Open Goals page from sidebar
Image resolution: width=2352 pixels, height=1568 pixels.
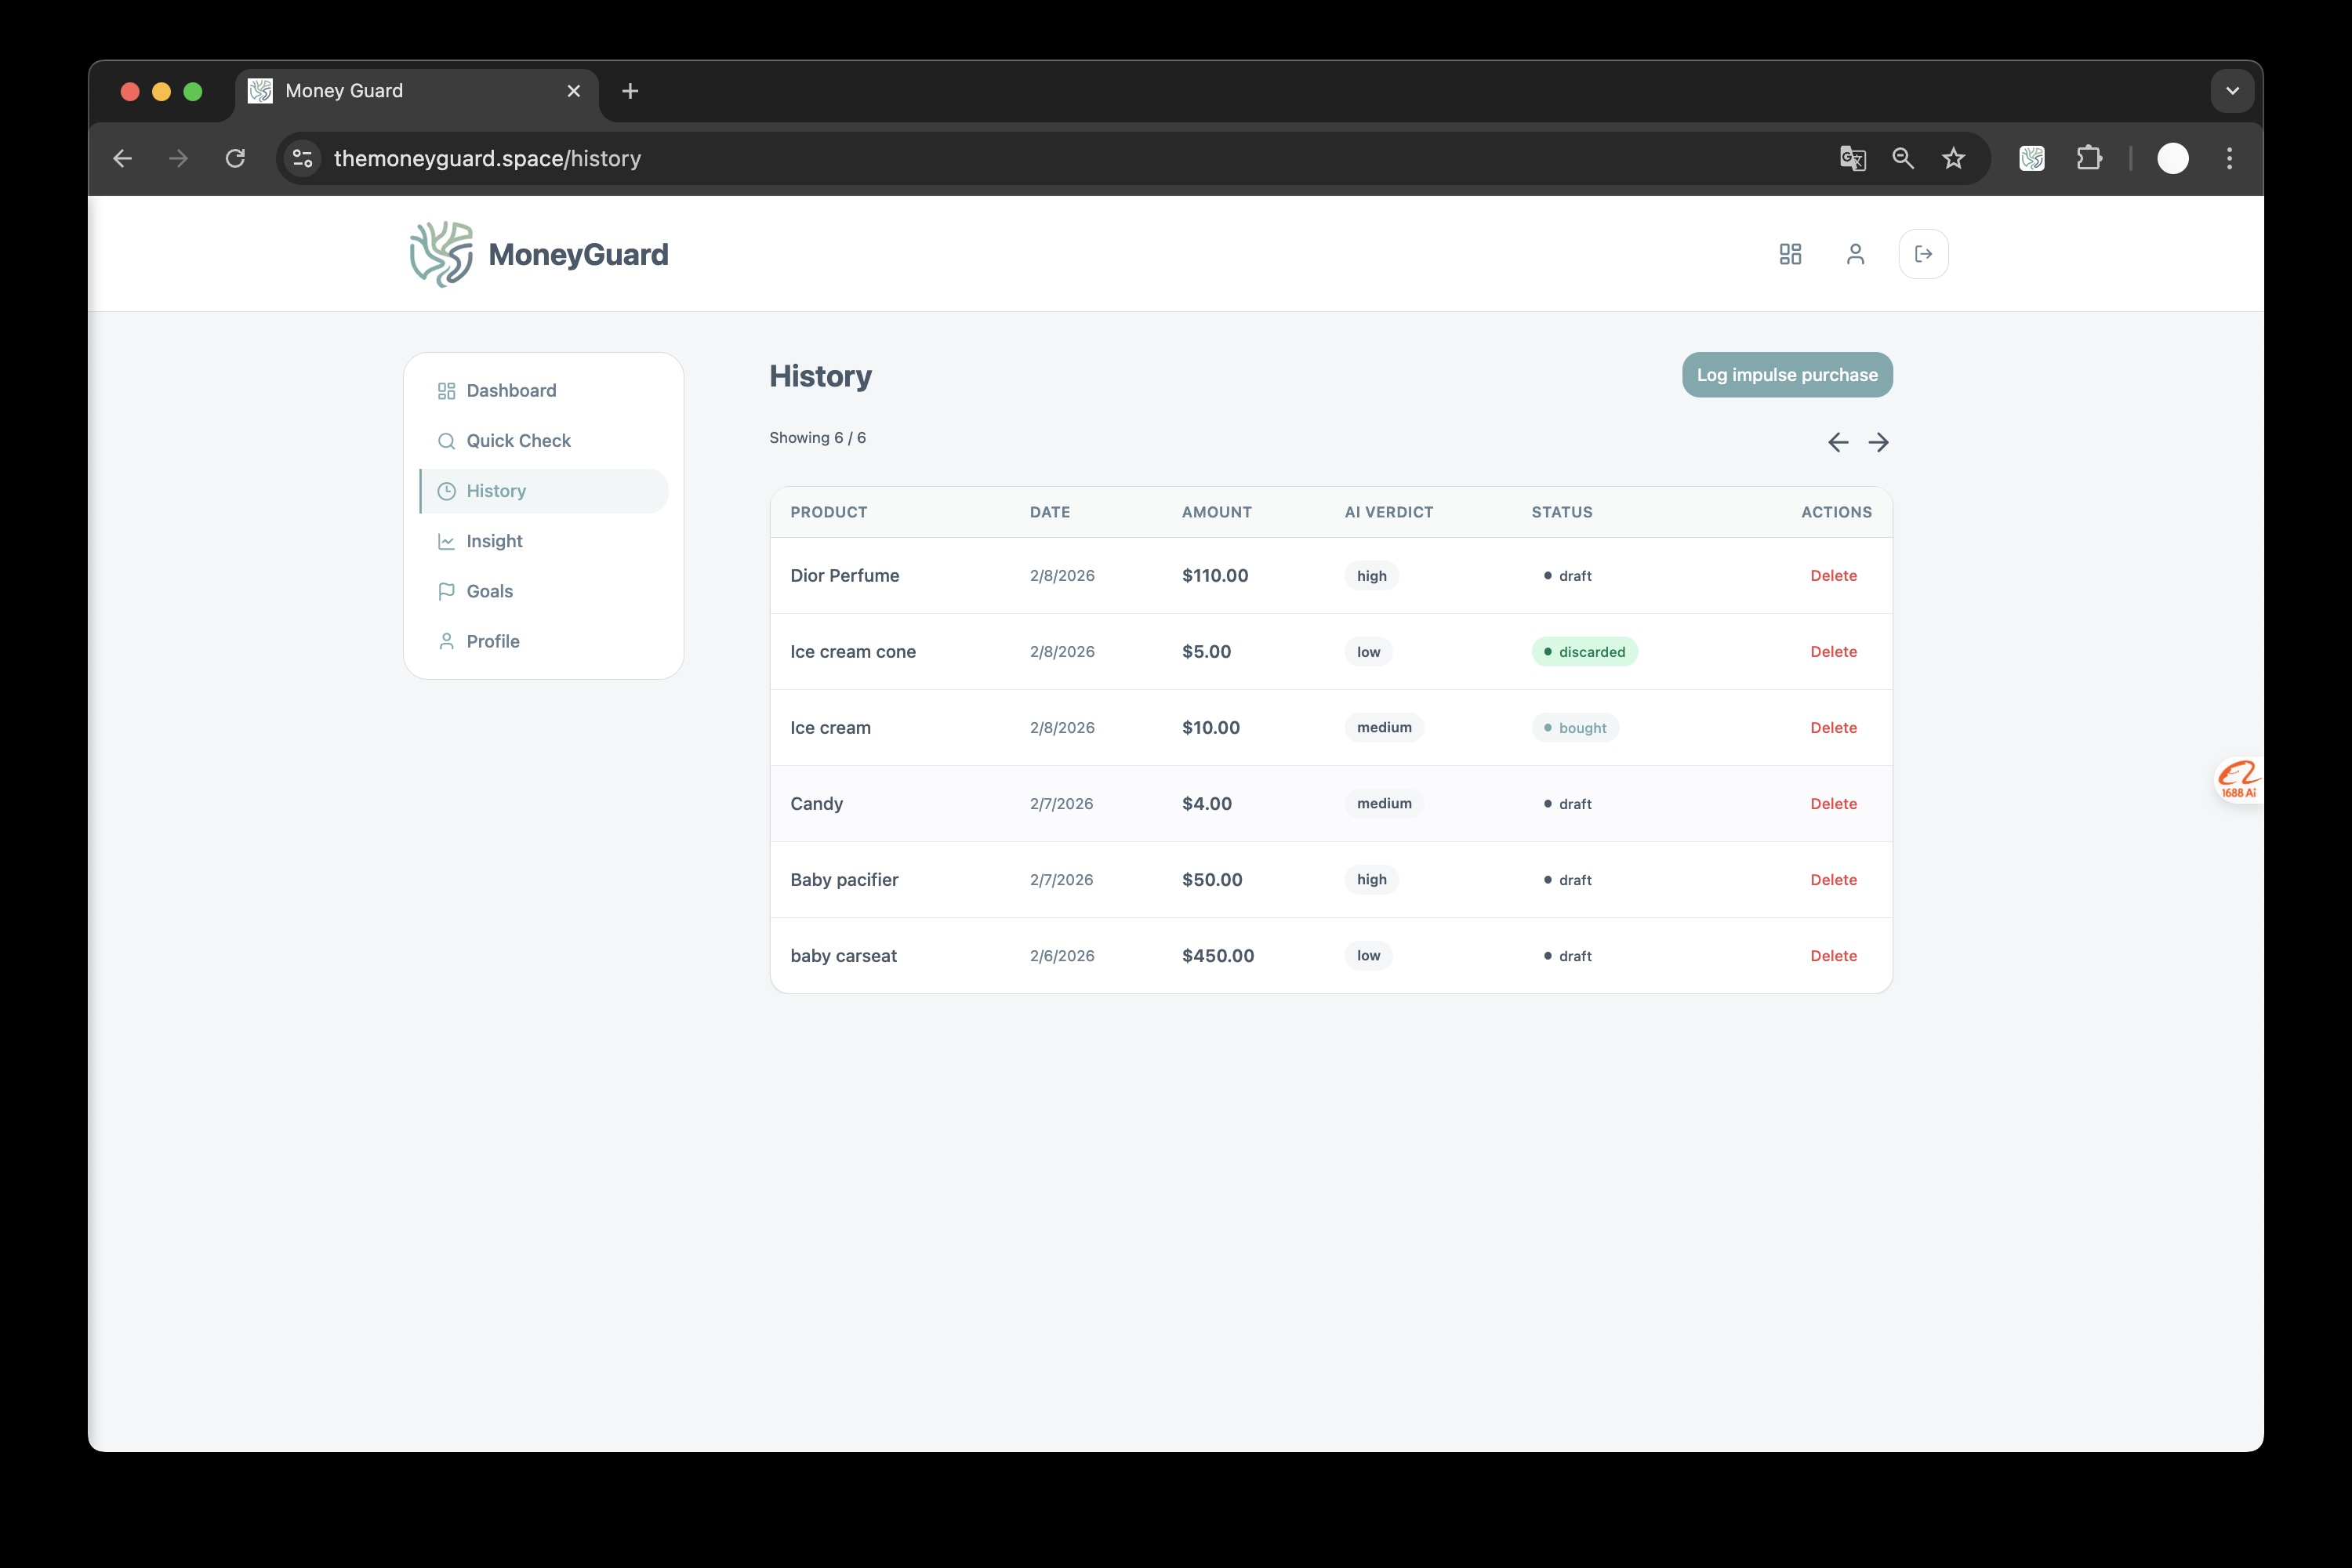coord(489,591)
